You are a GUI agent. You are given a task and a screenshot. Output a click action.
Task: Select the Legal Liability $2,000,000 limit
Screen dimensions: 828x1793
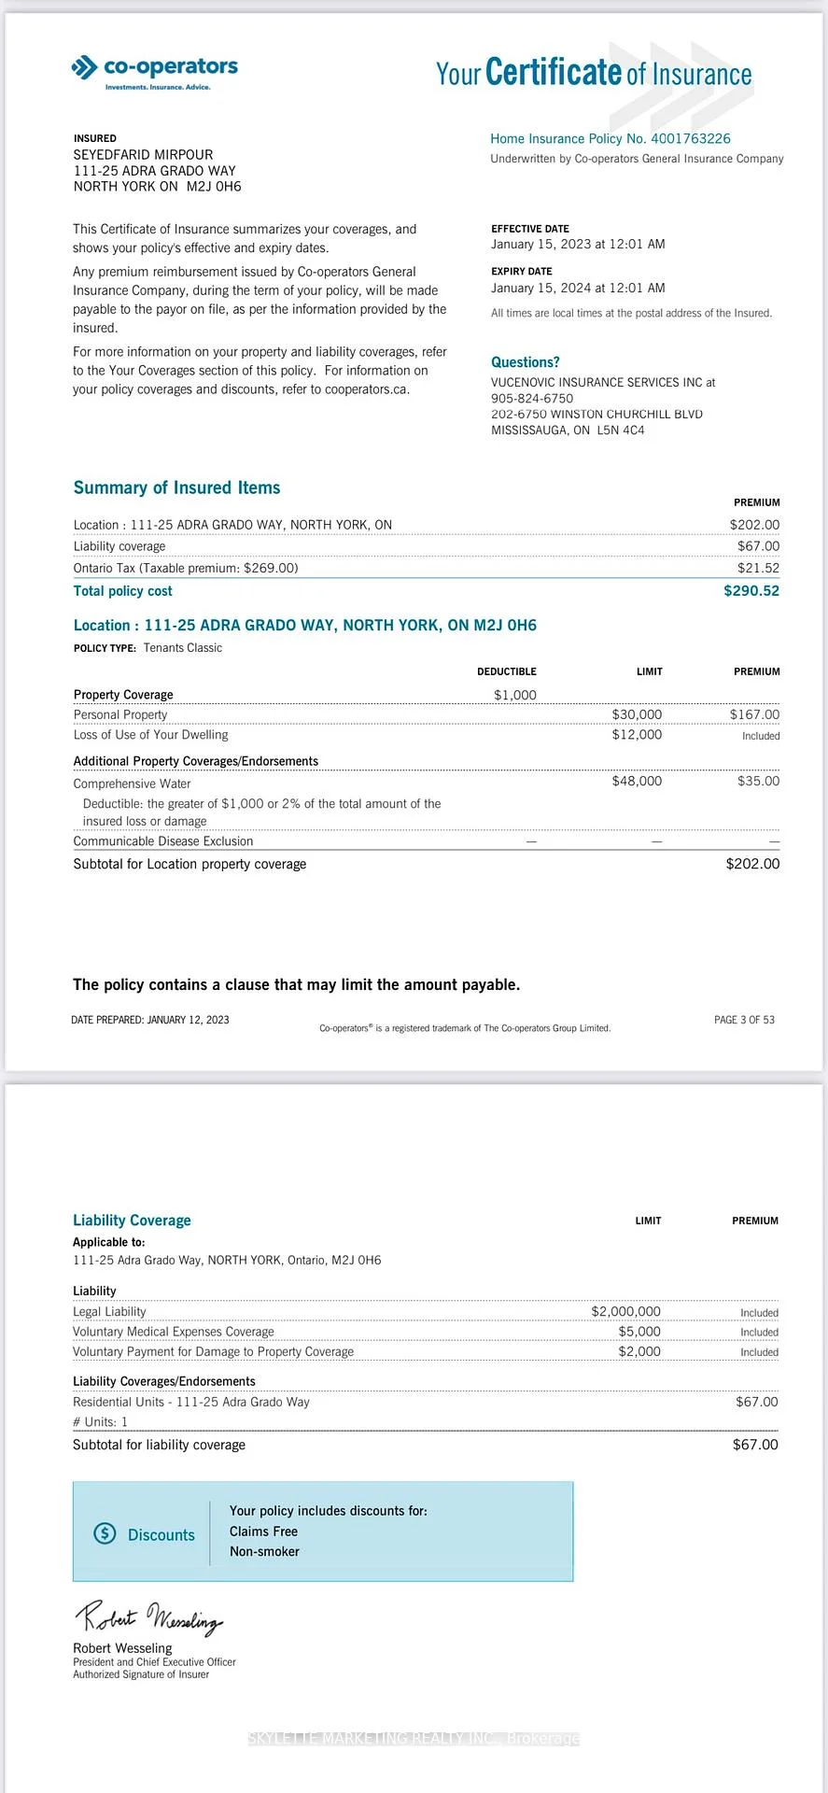pos(625,1312)
